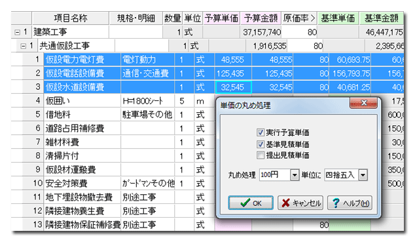
Task: Click the 共通仮設工事 item name
Action: click(x=77, y=46)
